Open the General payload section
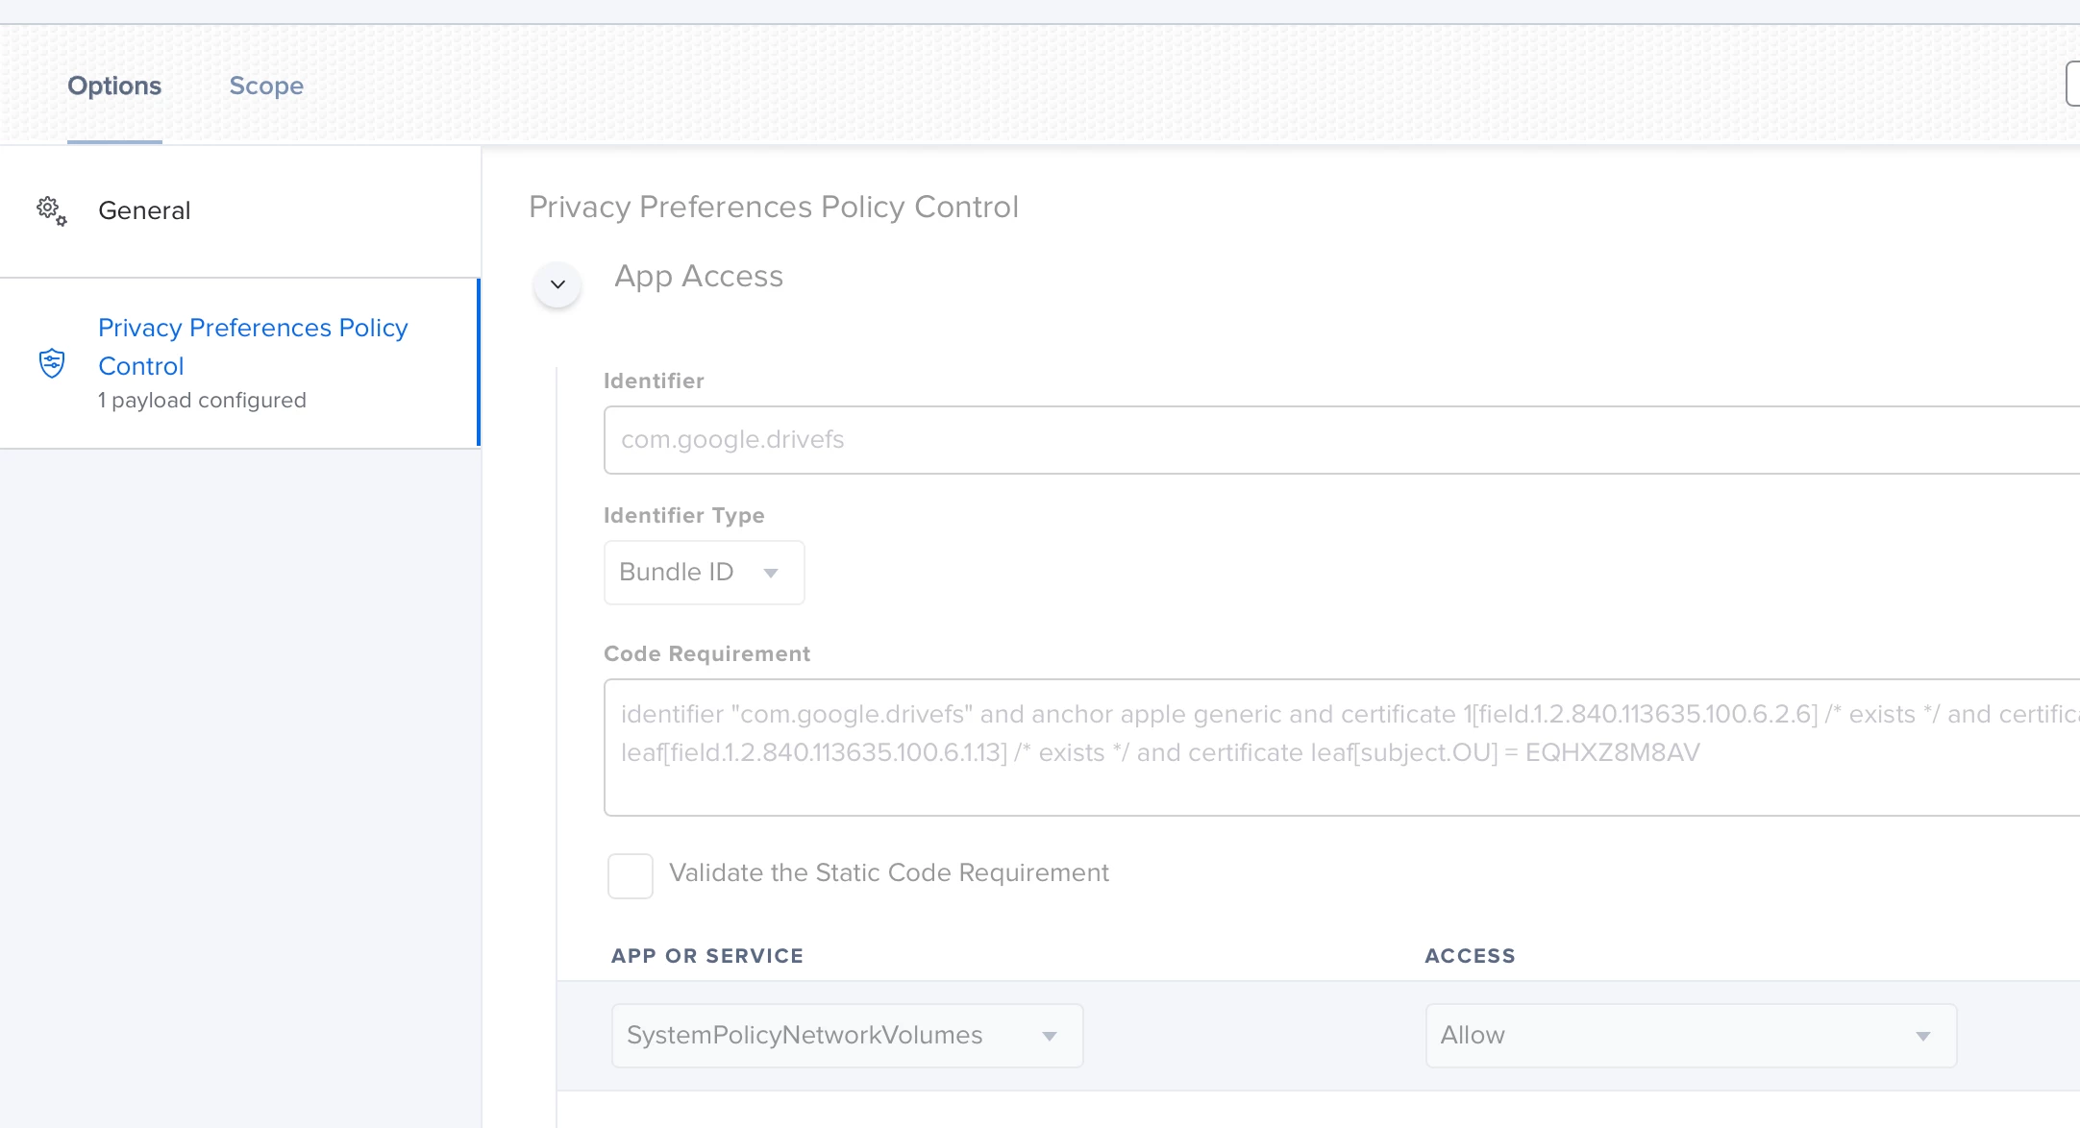2080x1128 pixels. [144, 210]
